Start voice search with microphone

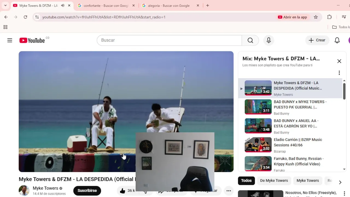[x=269, y=40]
